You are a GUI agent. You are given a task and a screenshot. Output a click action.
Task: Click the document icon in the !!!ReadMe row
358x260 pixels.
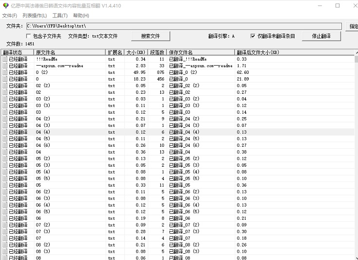[5, 59]
